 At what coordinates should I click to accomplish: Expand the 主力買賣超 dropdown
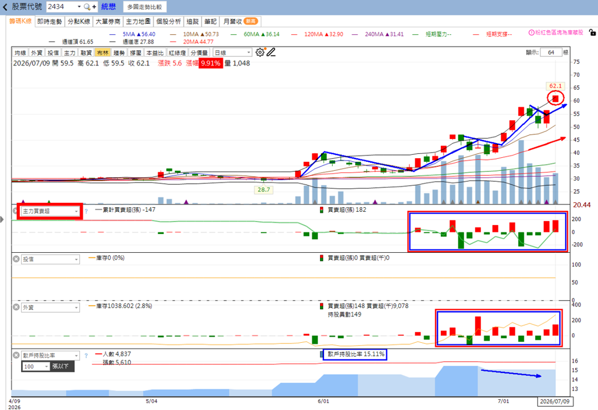50,211
